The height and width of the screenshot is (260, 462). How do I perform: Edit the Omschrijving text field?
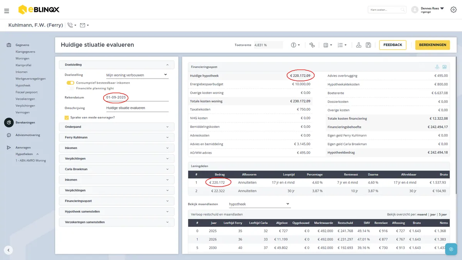click(x=137, y=108)
